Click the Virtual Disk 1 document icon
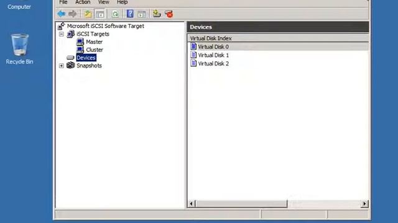The height and width of the screenshot is (223, 398). click(x=193, y=55)
